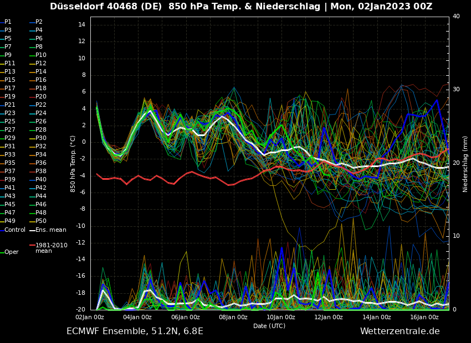Image resolution: width=471 pixels, height=343 pixels.
Task: Click the white line swatch beside Ens. mean
Action: [32, 230]
